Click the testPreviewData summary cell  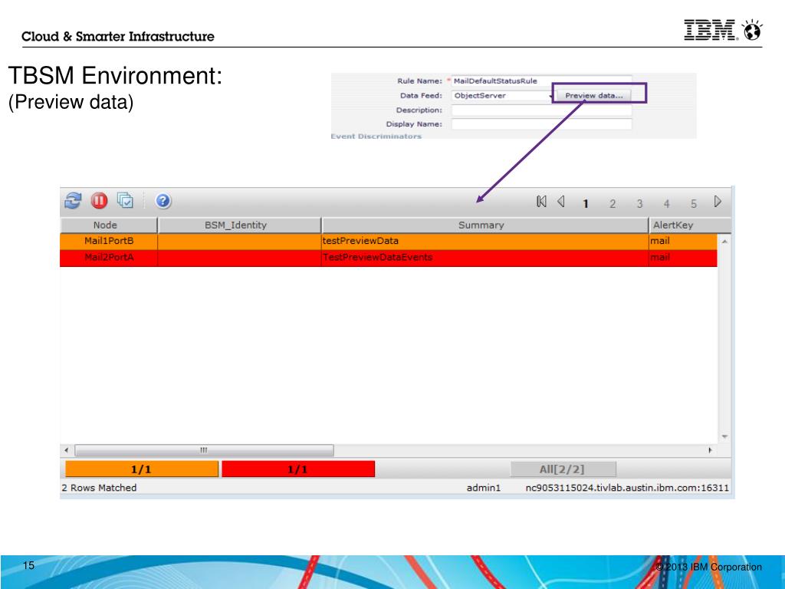pos(484,241)
